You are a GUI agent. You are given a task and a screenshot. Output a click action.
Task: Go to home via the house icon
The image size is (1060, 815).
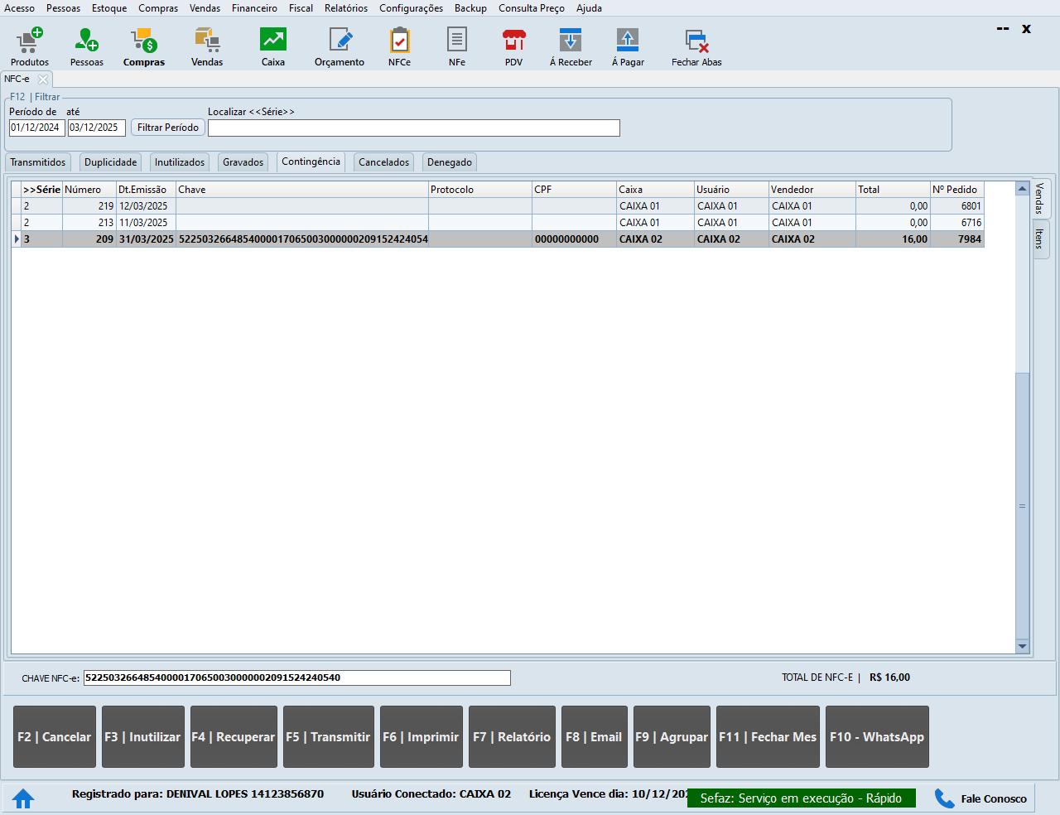click(23, 798)
